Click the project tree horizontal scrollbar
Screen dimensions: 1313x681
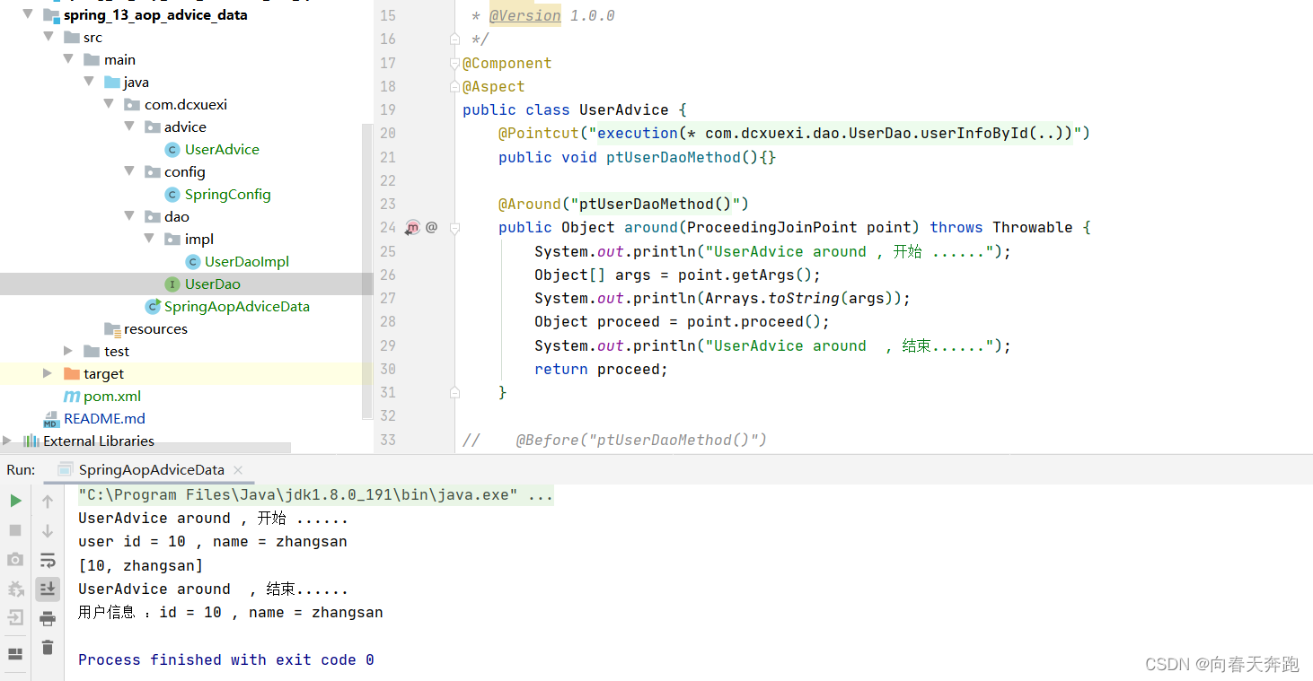[145, 448]
